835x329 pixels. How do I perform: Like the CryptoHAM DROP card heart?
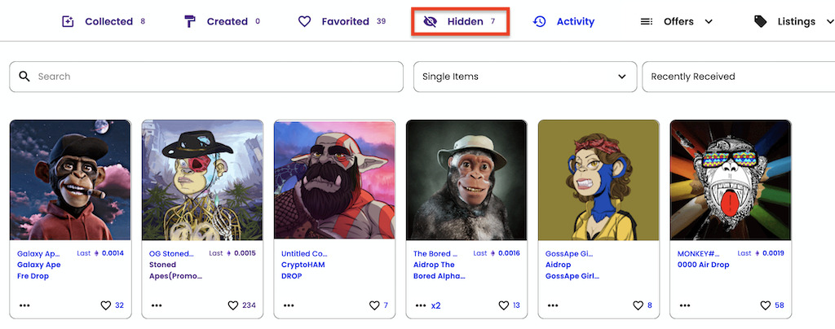pos(374,305)
